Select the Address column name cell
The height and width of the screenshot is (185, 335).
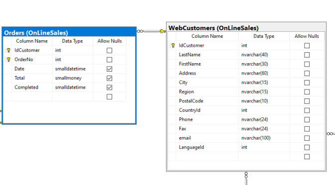pos(207,73)
